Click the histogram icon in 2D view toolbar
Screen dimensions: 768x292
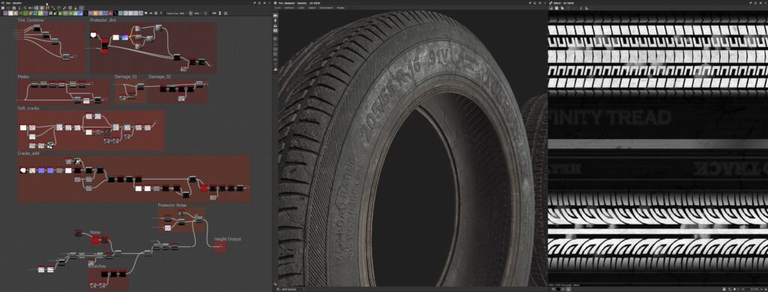click(x=586, y=7)
